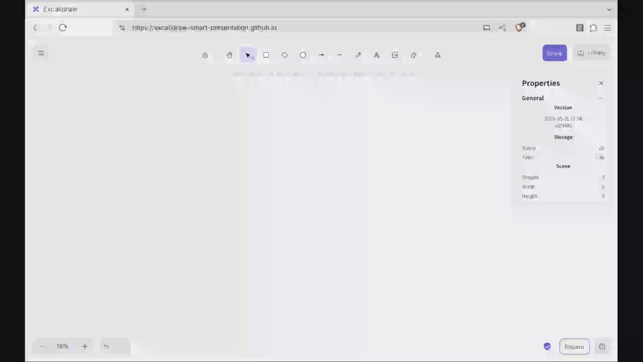Screen dimensions: 643x362
Task: Select the Rectangle tool
Action: 266,55
